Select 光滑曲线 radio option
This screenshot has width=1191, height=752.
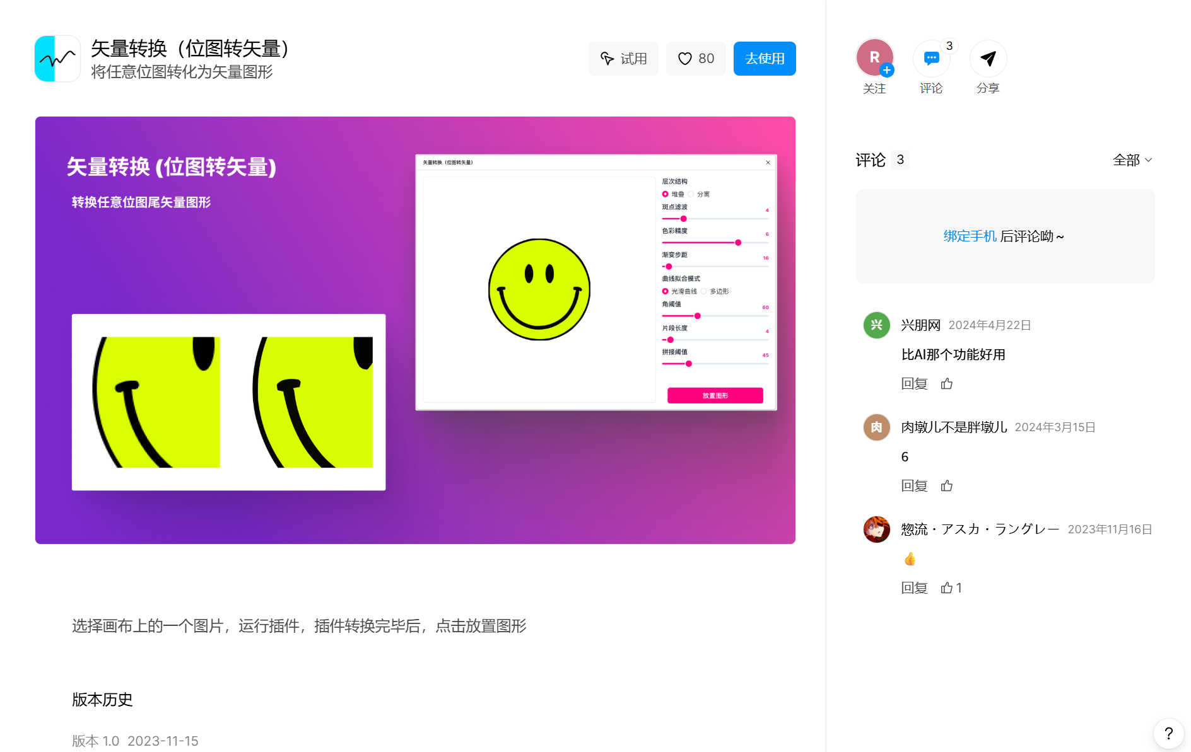[x=665, y=291]
